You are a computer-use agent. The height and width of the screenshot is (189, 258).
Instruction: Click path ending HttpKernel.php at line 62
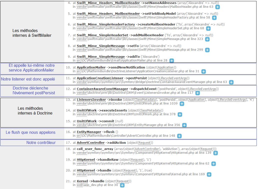click(135, 163)
